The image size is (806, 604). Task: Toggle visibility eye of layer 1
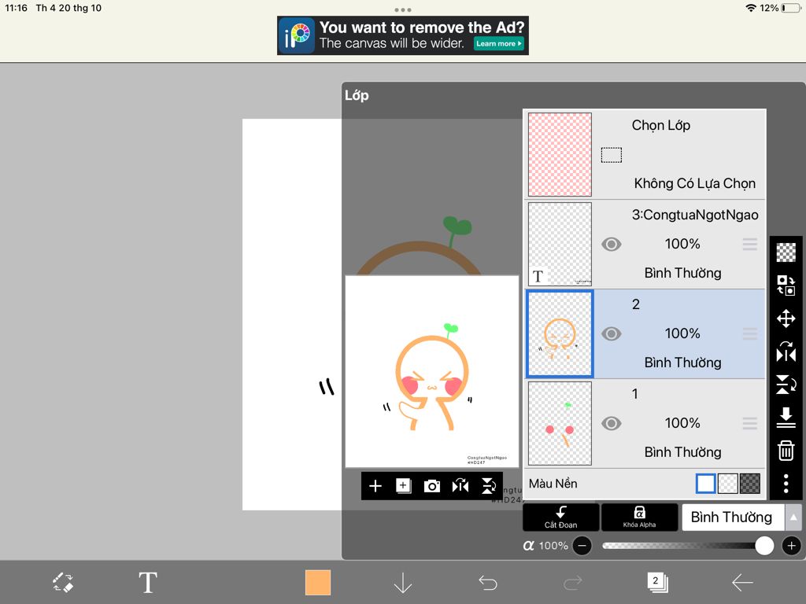point(611,423)
